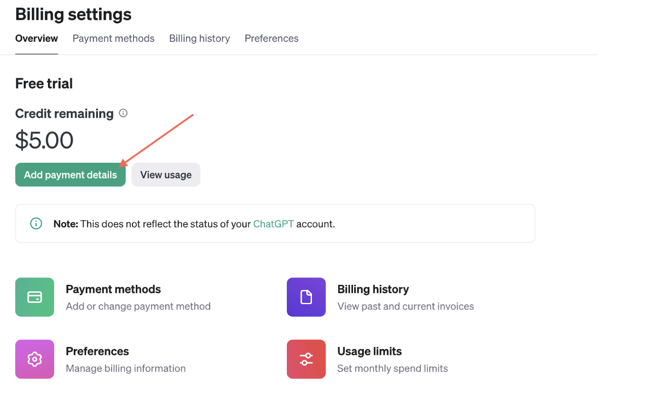Image resolution: width=655 pixels, height=411 pixels.
Task: Open the Usage limits tile title
Action: [370, 351]
